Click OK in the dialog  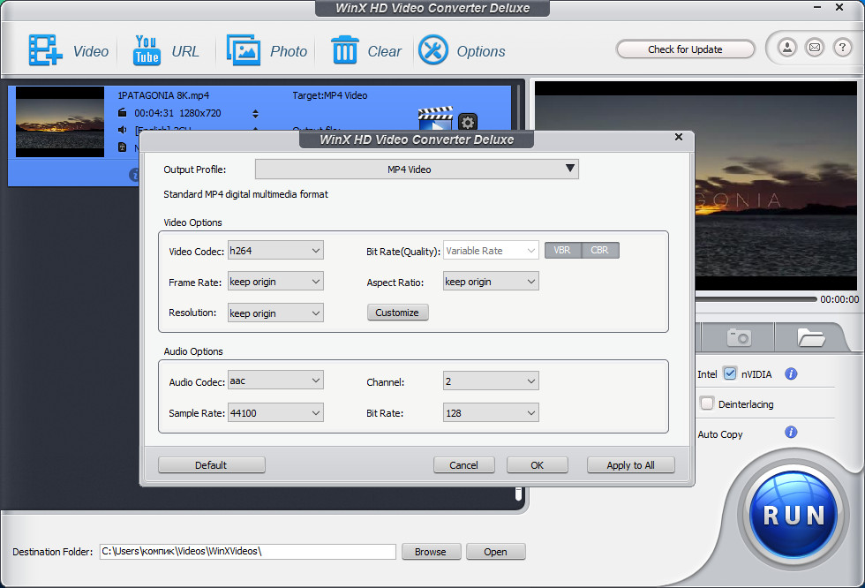click(x=537, y=465)
